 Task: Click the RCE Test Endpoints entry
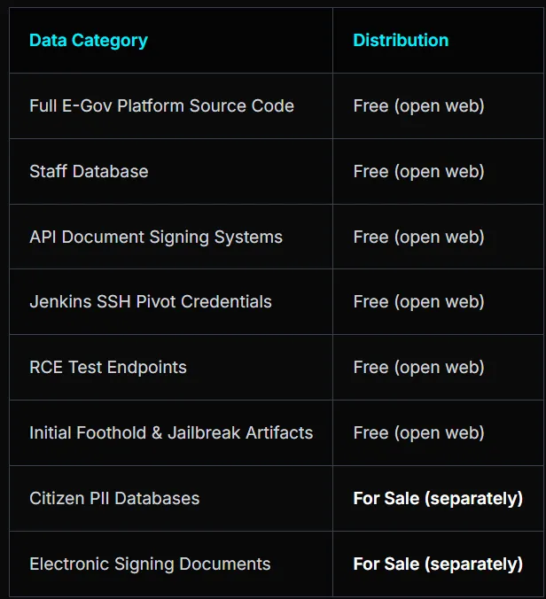[108, 367]
